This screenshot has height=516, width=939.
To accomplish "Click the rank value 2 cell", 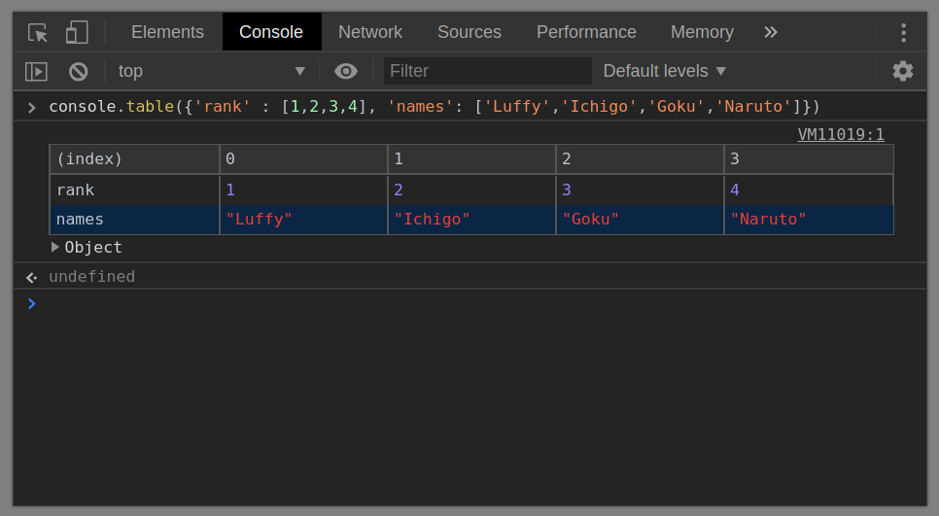I will (x=471, y=190).
